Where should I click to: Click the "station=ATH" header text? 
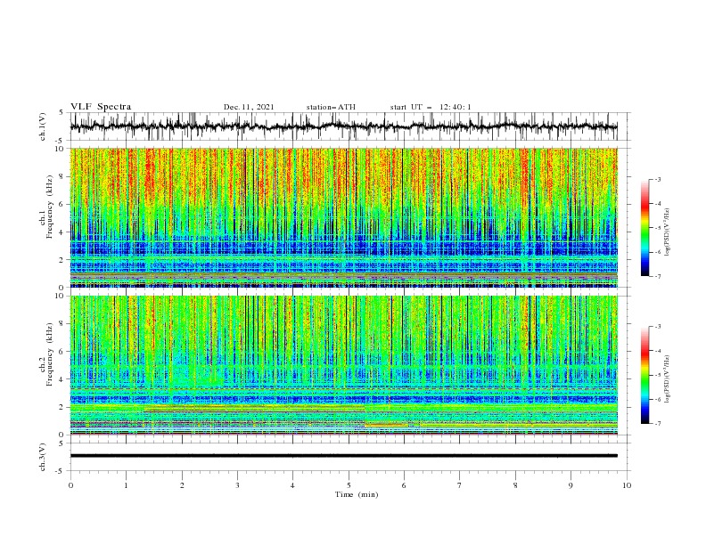tap(331, 107)
